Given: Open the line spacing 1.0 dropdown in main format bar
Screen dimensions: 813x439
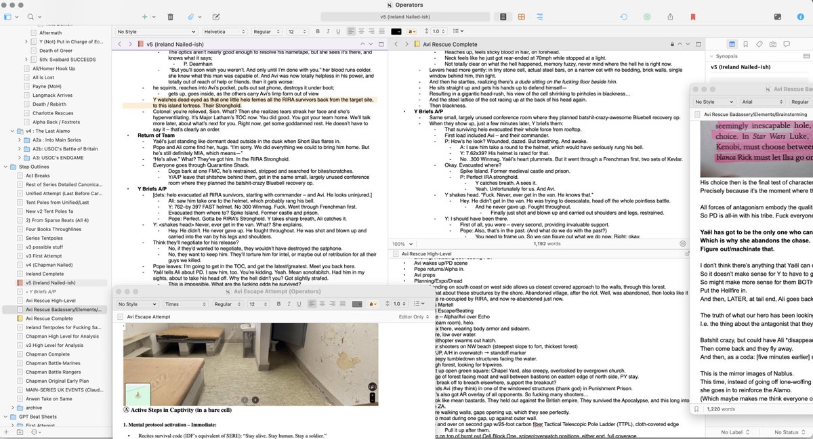Looking at the screenshot, I should tap(440, 31).
